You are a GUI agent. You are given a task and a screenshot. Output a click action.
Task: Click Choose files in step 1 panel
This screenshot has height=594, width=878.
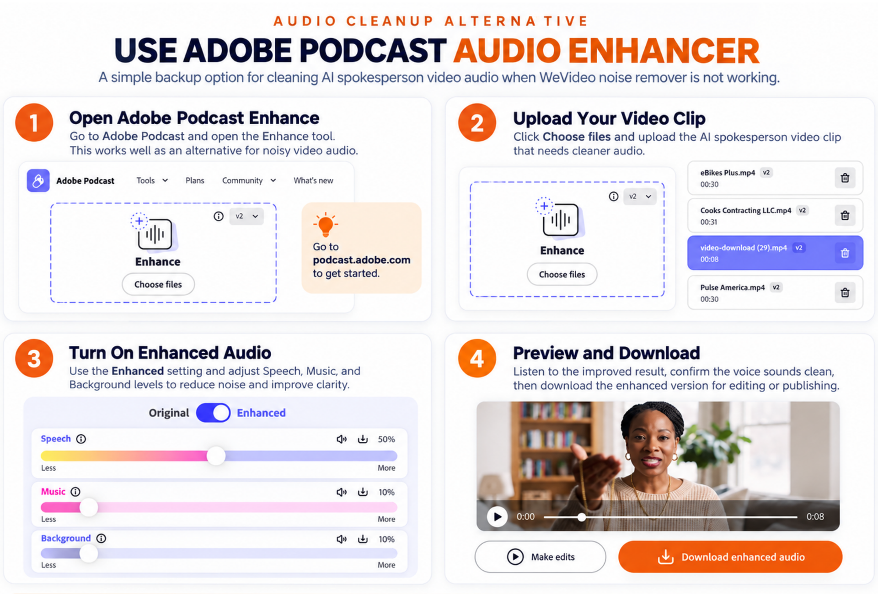[158, 284]
